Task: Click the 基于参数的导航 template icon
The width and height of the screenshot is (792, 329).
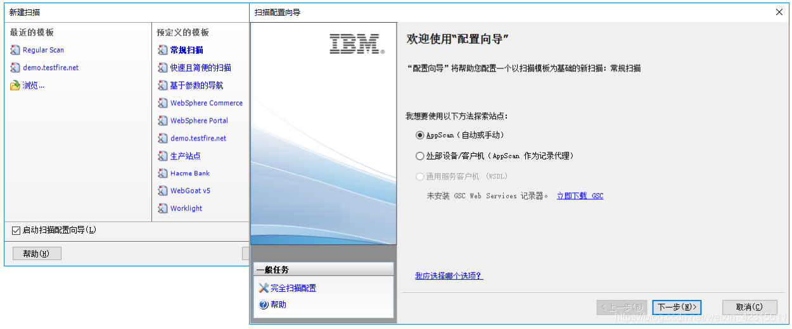Action: coord(163,85)
